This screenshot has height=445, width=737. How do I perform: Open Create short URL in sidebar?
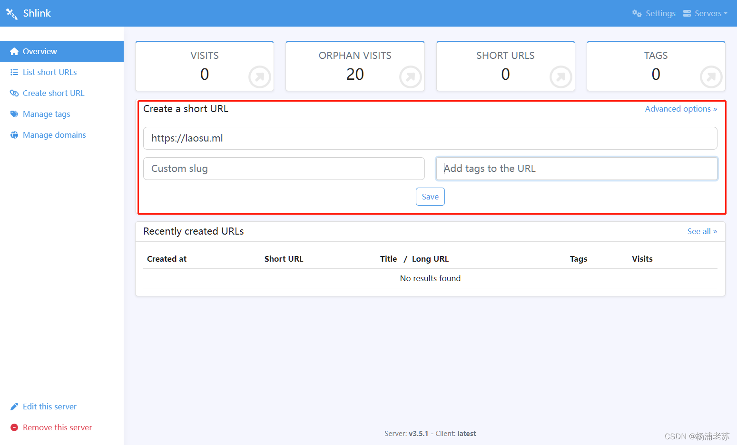coord(53,93)
